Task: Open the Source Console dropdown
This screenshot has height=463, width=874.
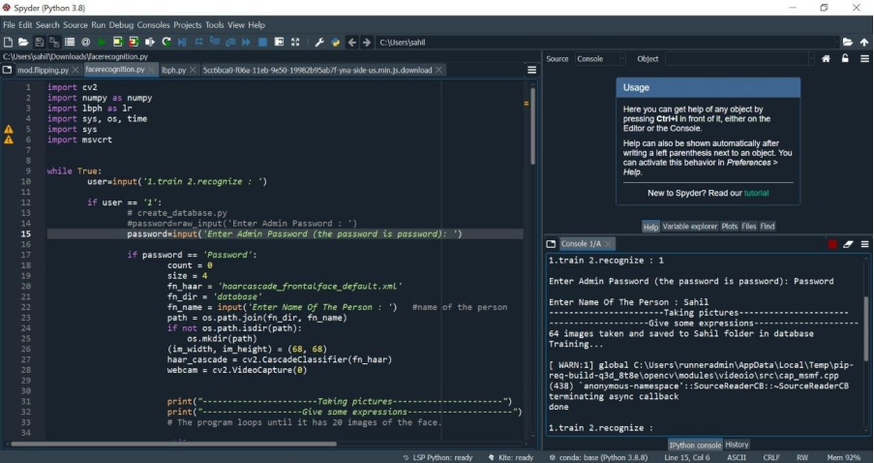Action: tap(600, 58)
